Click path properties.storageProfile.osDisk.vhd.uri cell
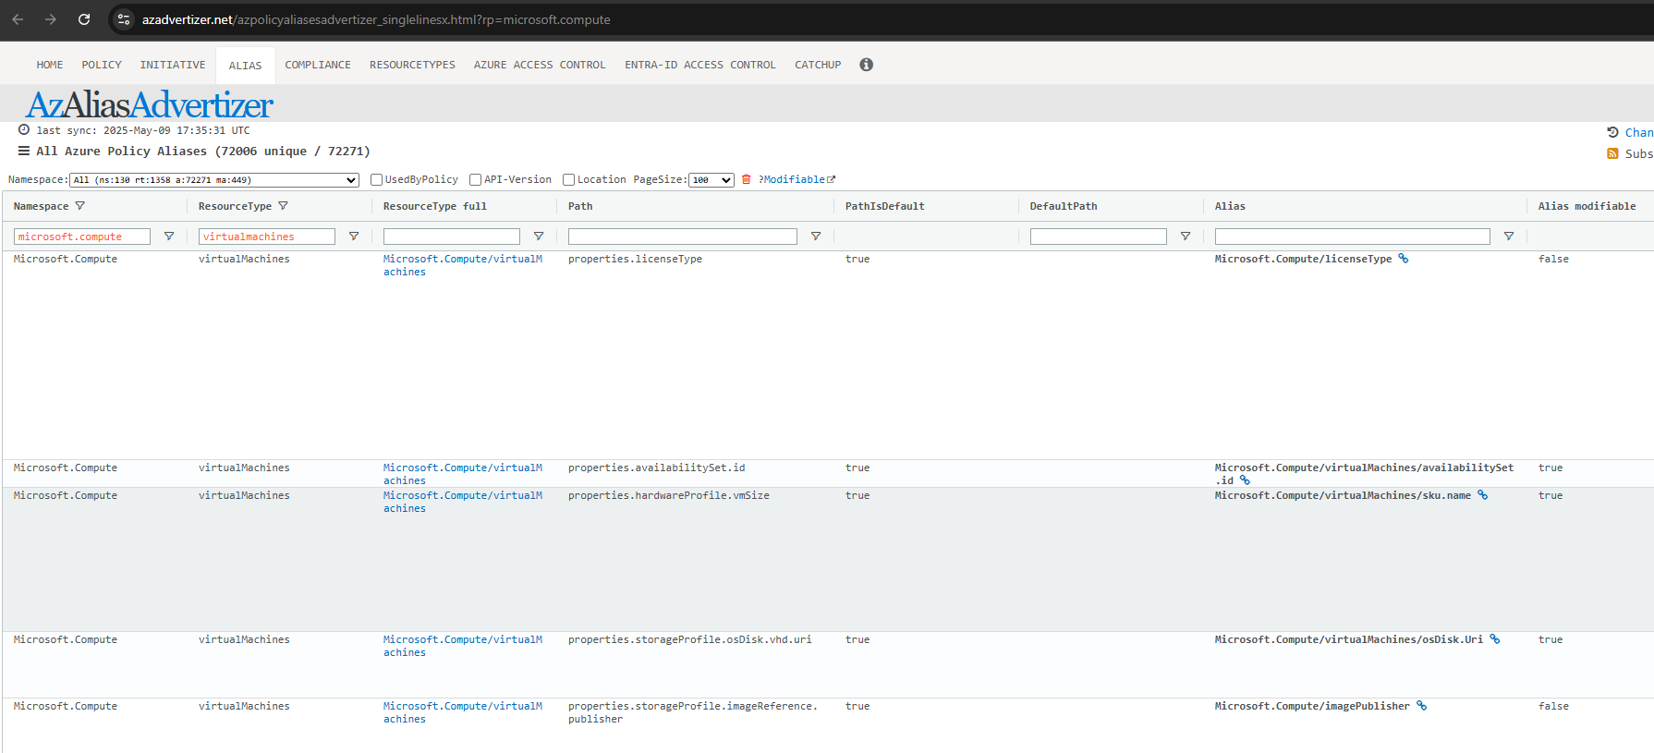1654x753 pixels. tap(690, 639)
